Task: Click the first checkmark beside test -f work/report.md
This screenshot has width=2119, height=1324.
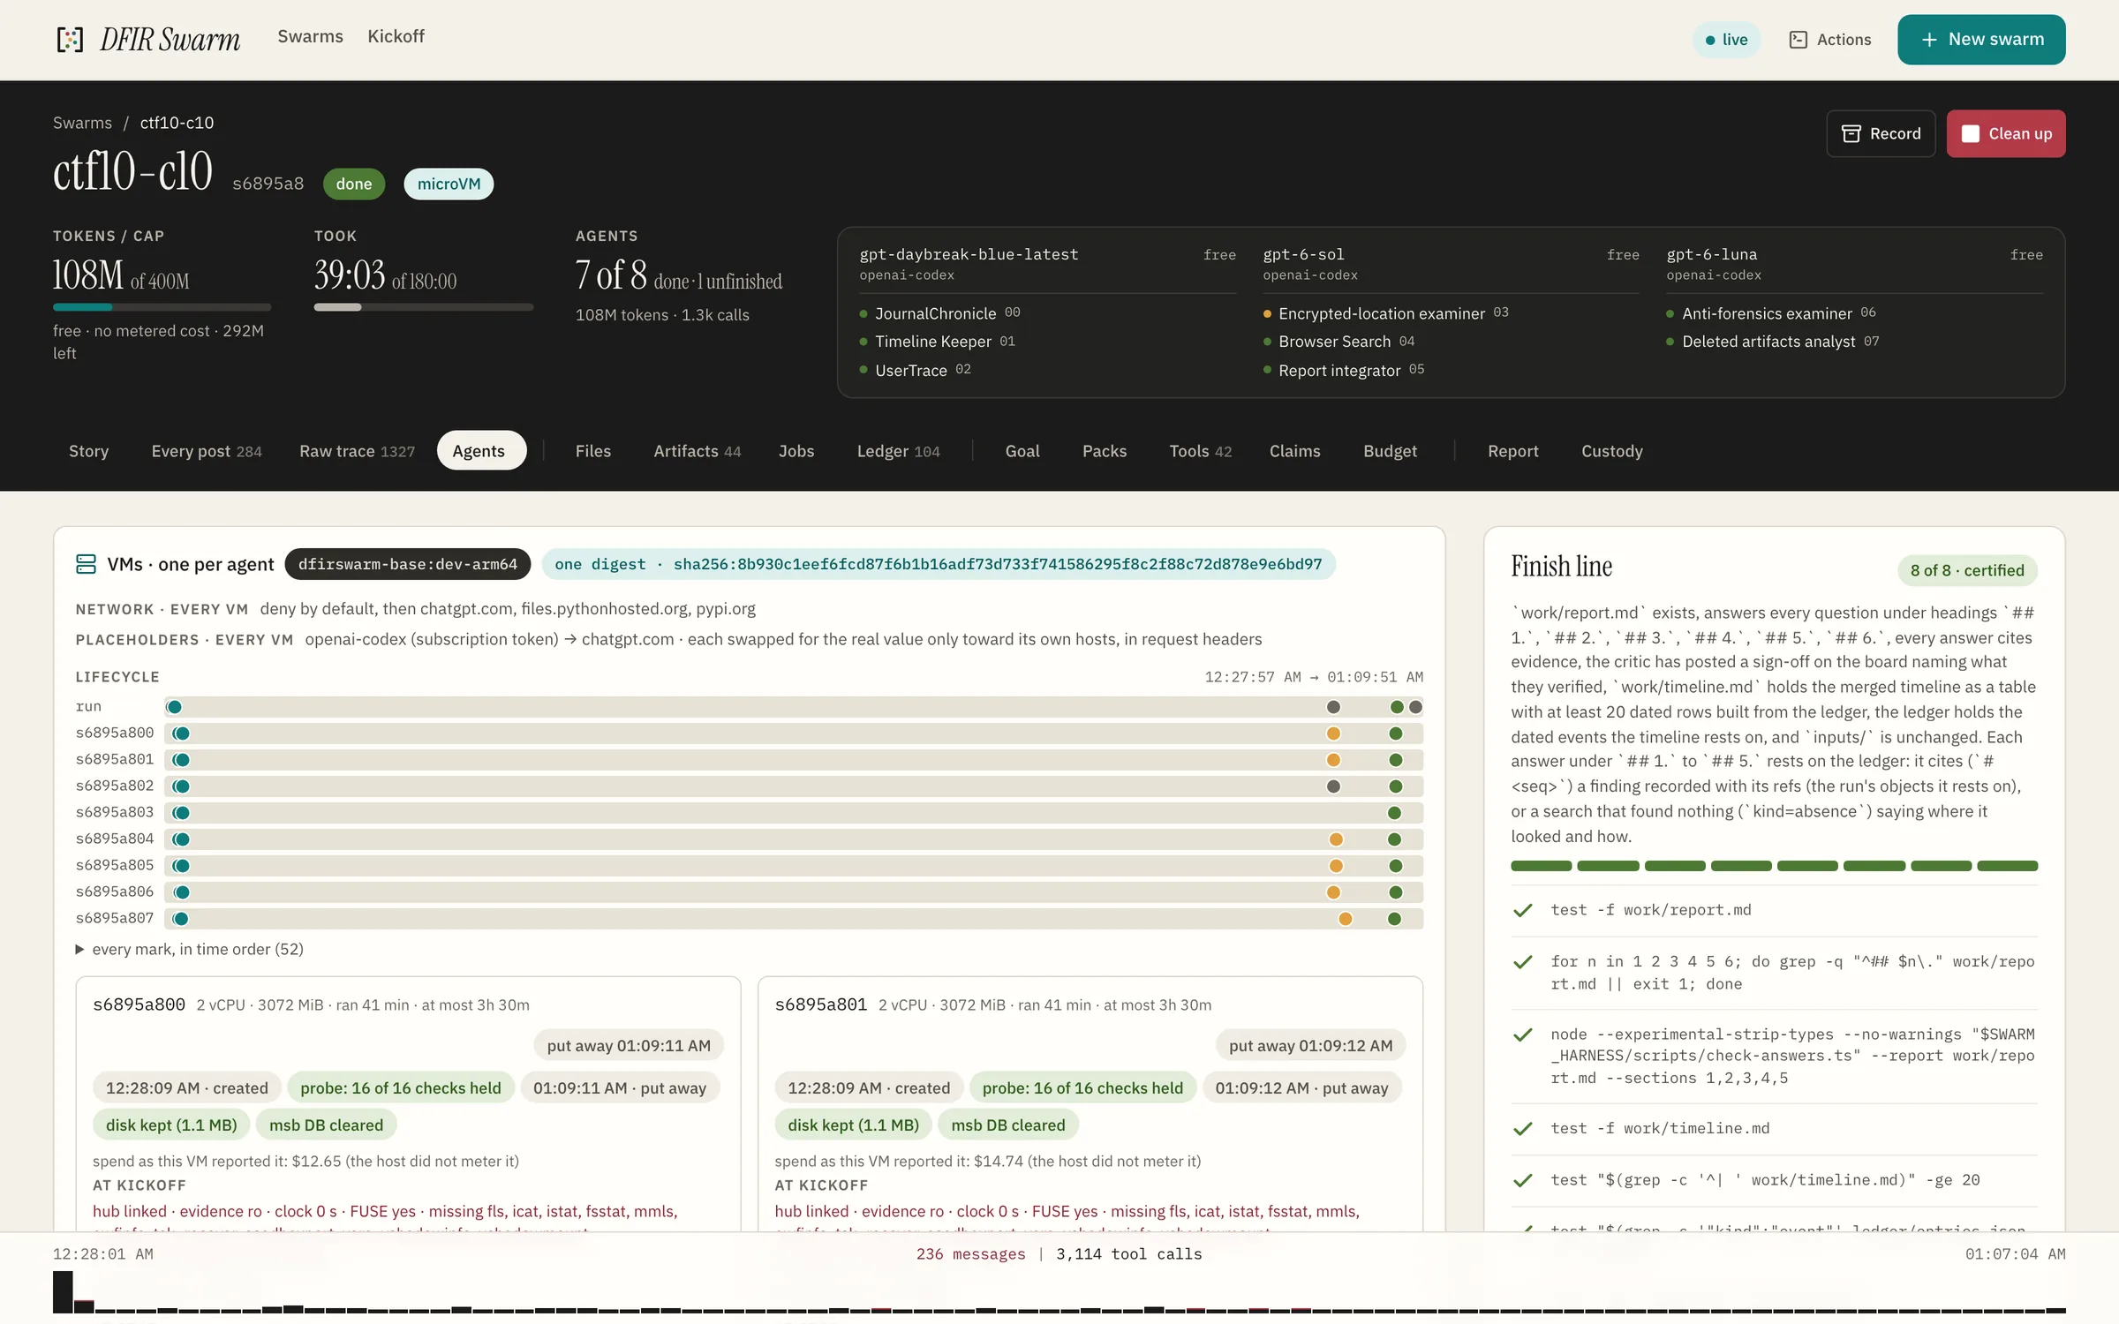Action: coord(1523,910)
